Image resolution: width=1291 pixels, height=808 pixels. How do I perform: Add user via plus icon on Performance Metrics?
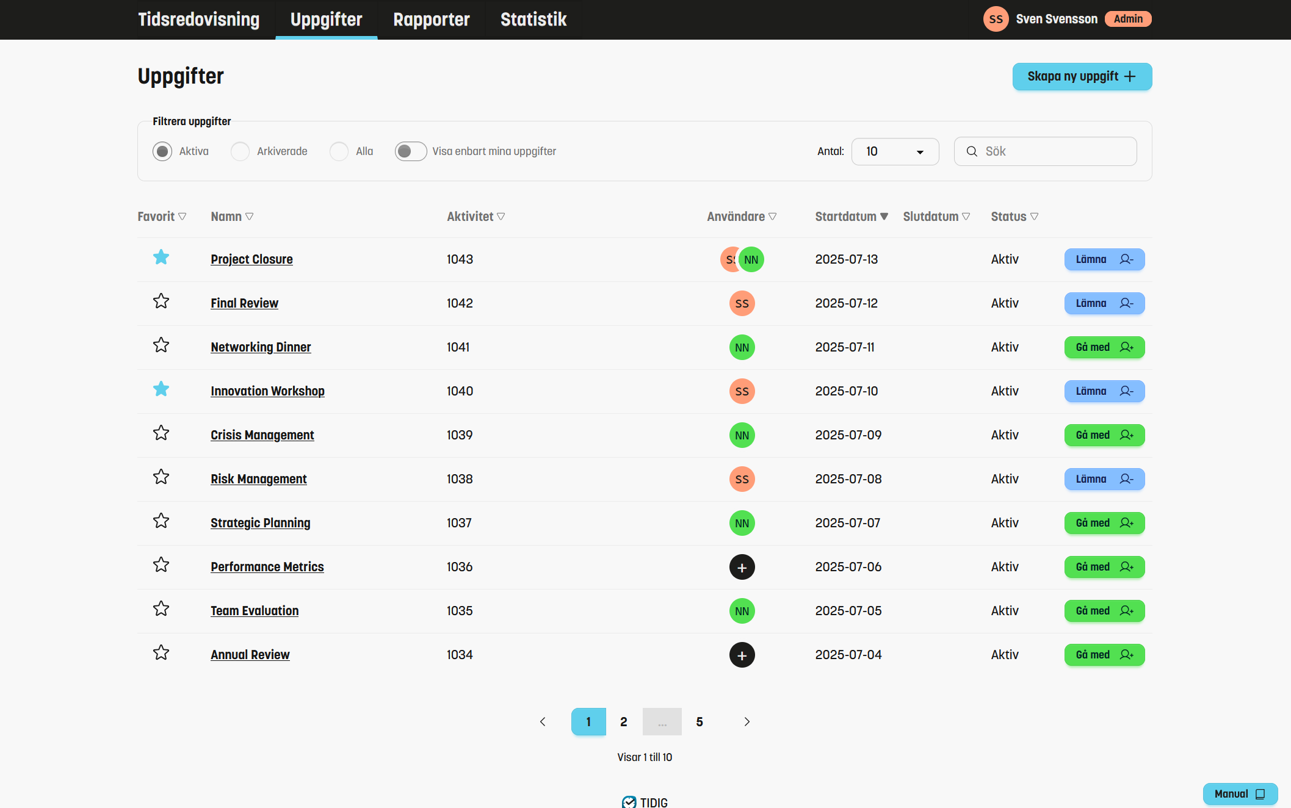pyautogui.click(x=742, y=567)
